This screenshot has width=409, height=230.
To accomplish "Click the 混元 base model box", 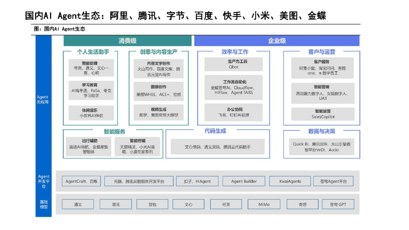I will pos(116,204).
